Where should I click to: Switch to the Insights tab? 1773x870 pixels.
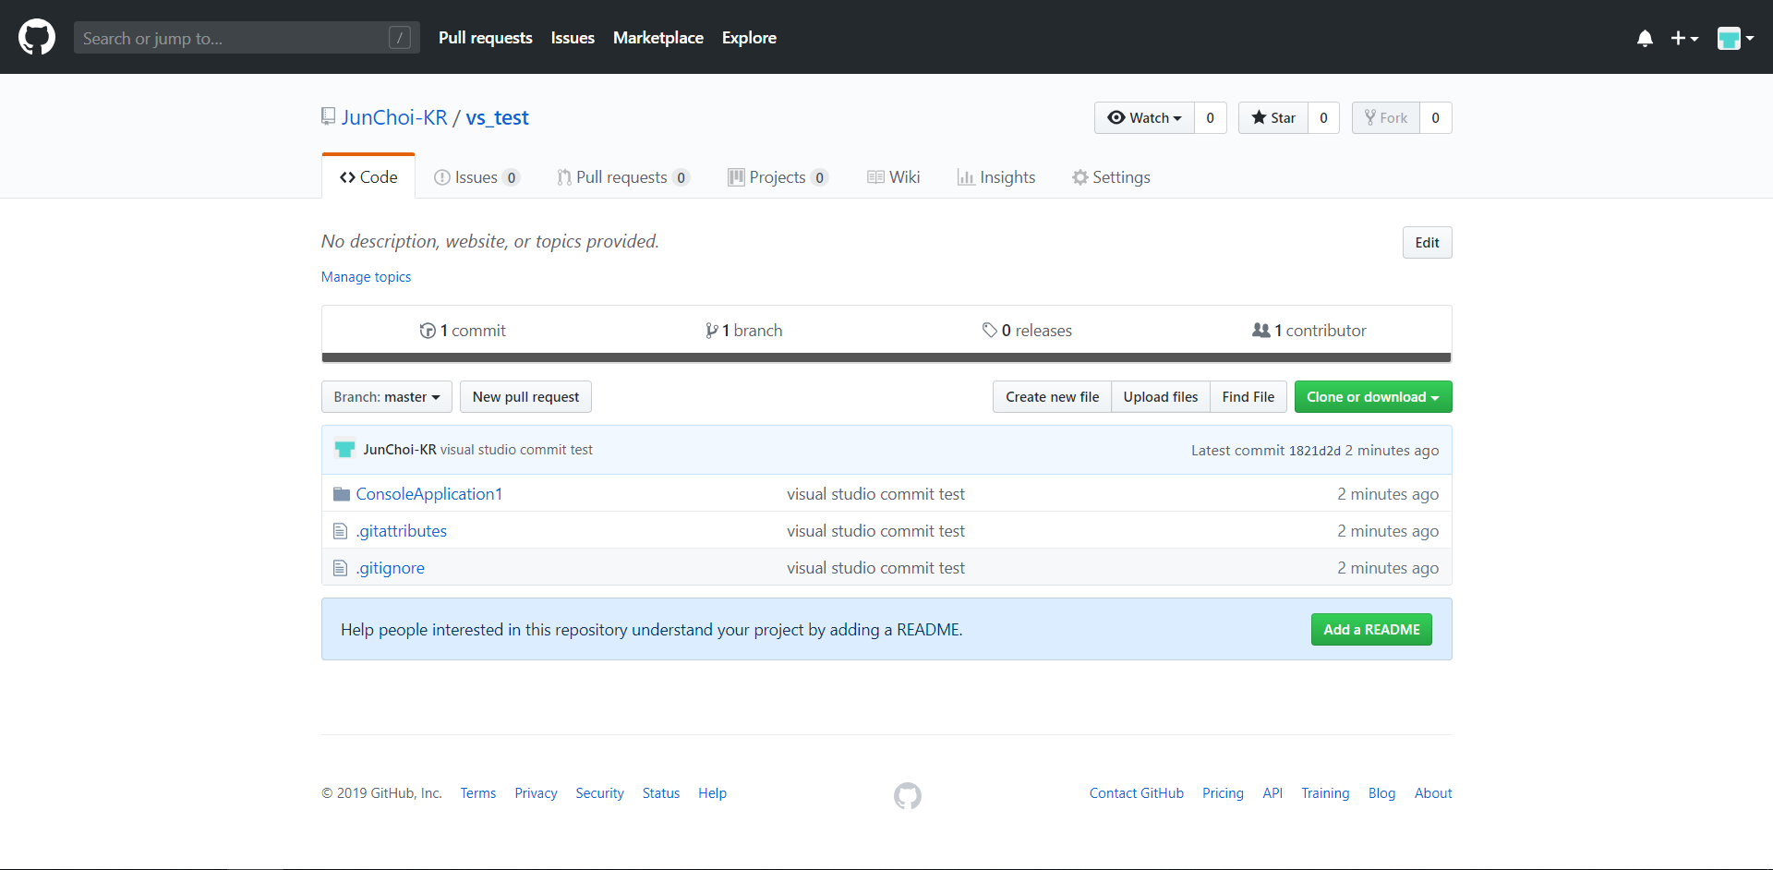[x=996, y=177]
